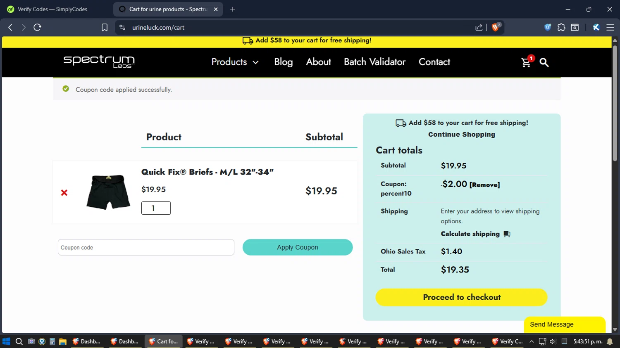The width and height of the screenshot is (620, 348).
Task: Click the Spectrum Labs logo
Action: click(99, 62)
